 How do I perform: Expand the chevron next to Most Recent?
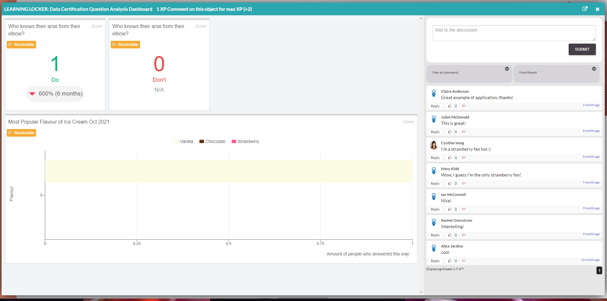594,69
